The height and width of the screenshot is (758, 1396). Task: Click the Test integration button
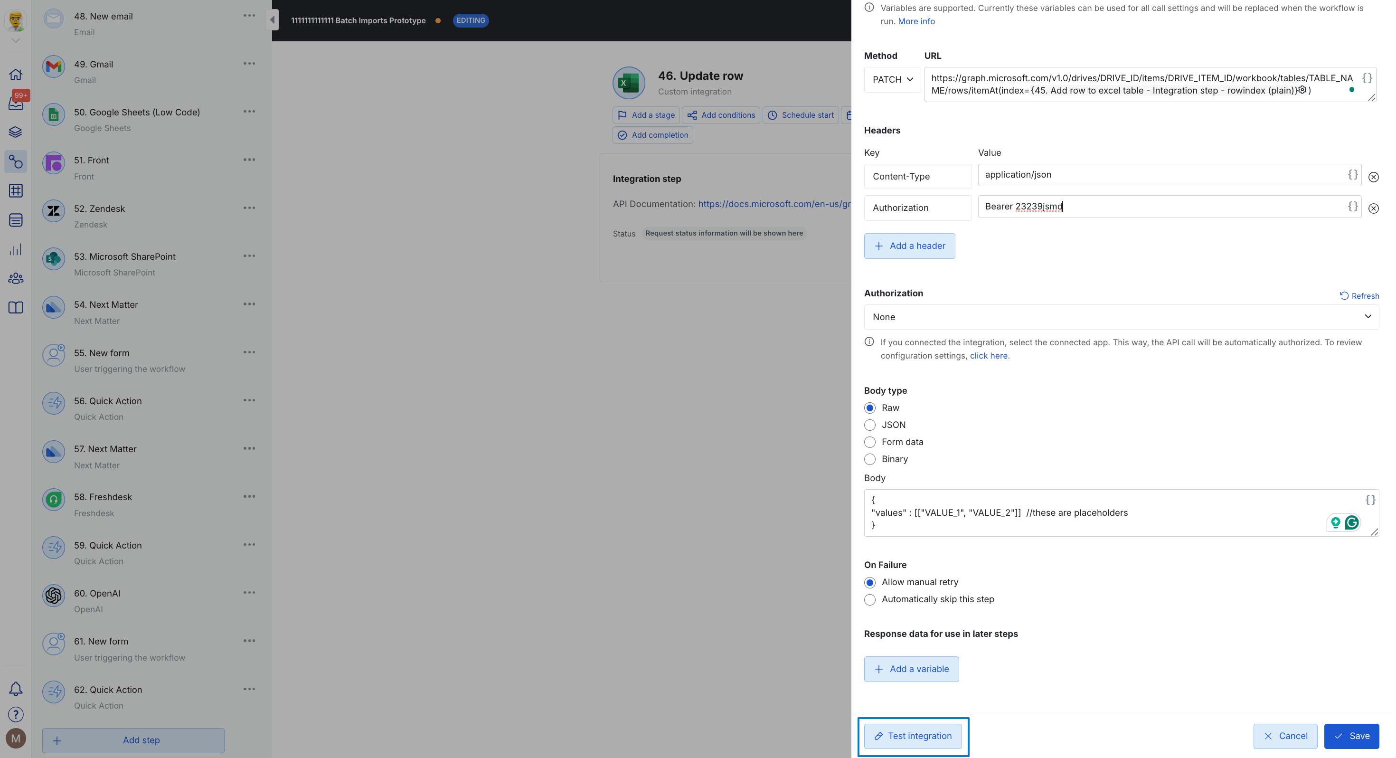(x=913, y=736)
